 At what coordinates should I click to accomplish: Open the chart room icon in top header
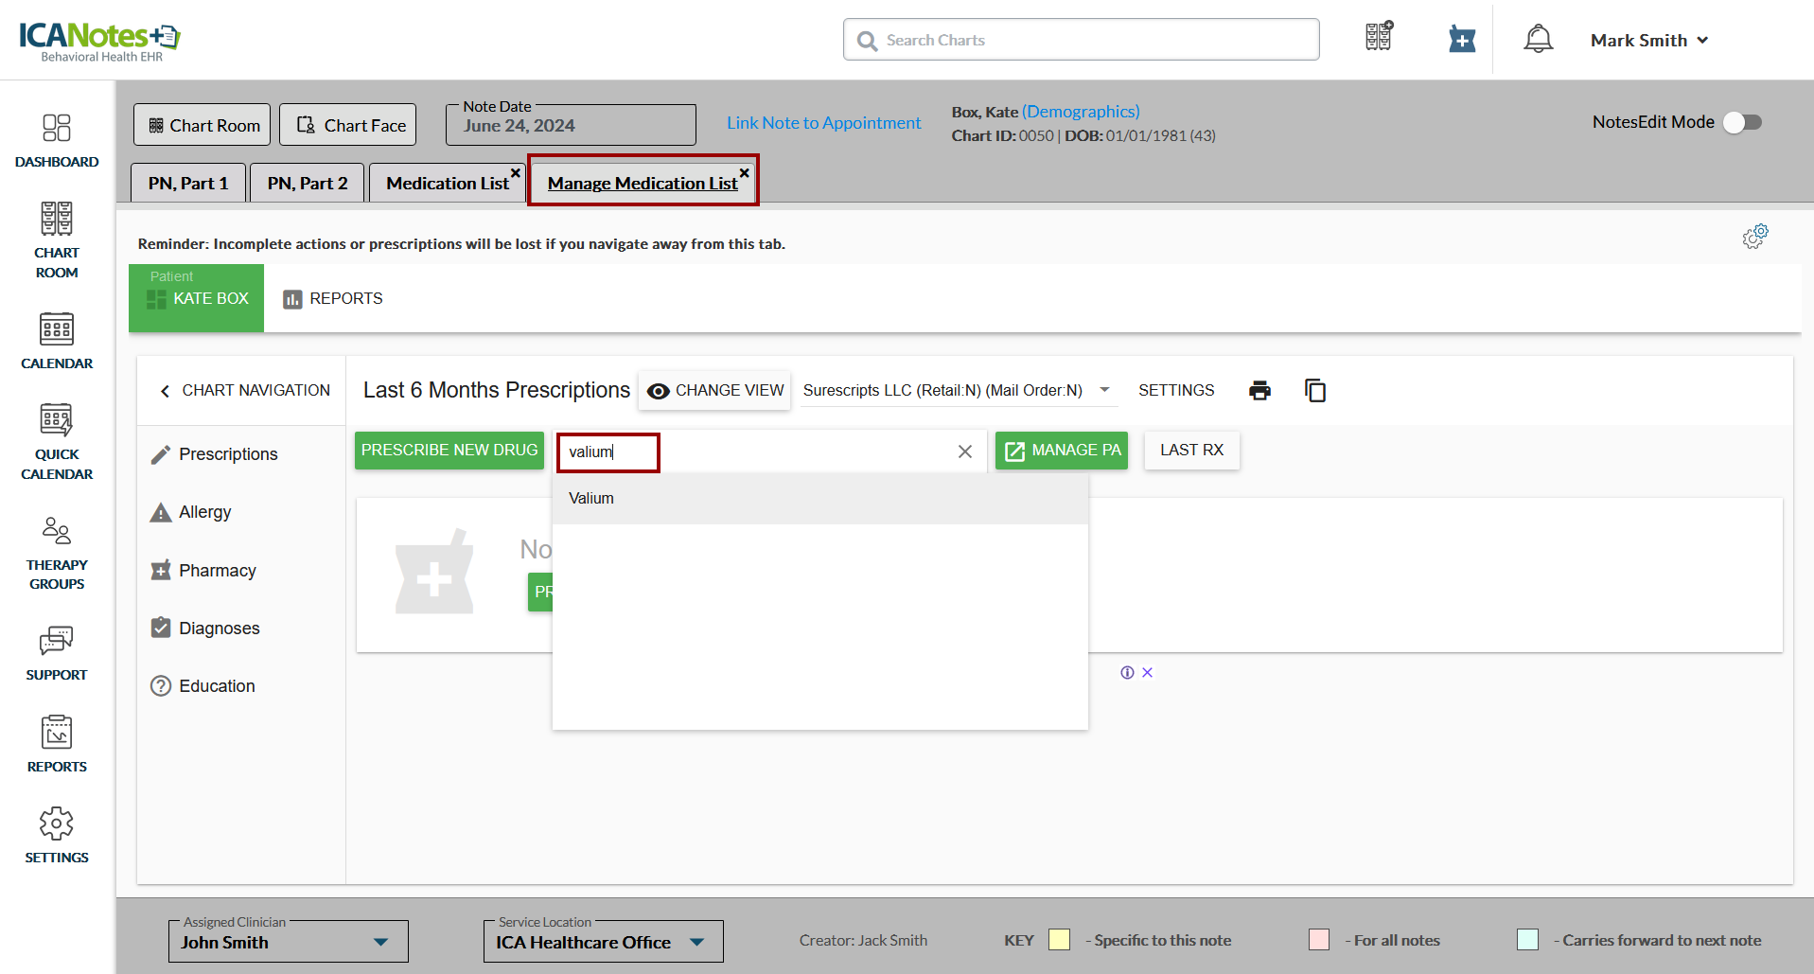[x=1379, y=37]
